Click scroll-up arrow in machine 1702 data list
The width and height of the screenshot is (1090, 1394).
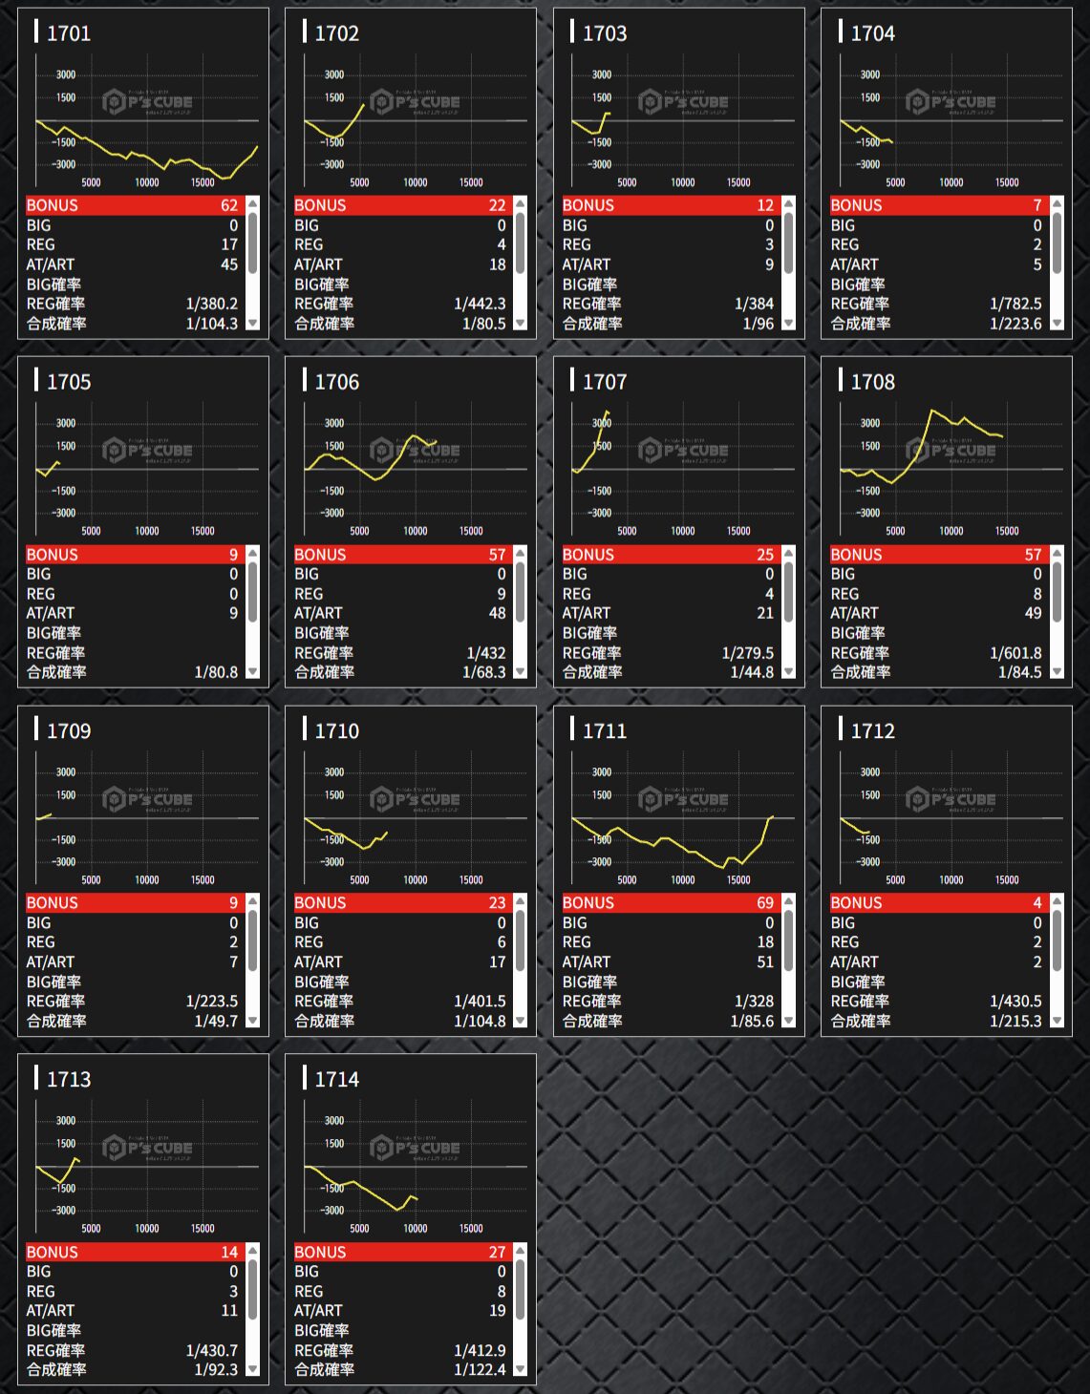pos(521,203)
